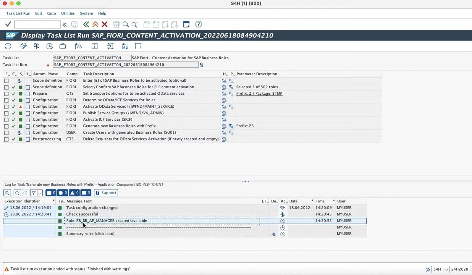
Task: Click the document-with-chart icon in application toolbar
Action: (x=125, y=46)
